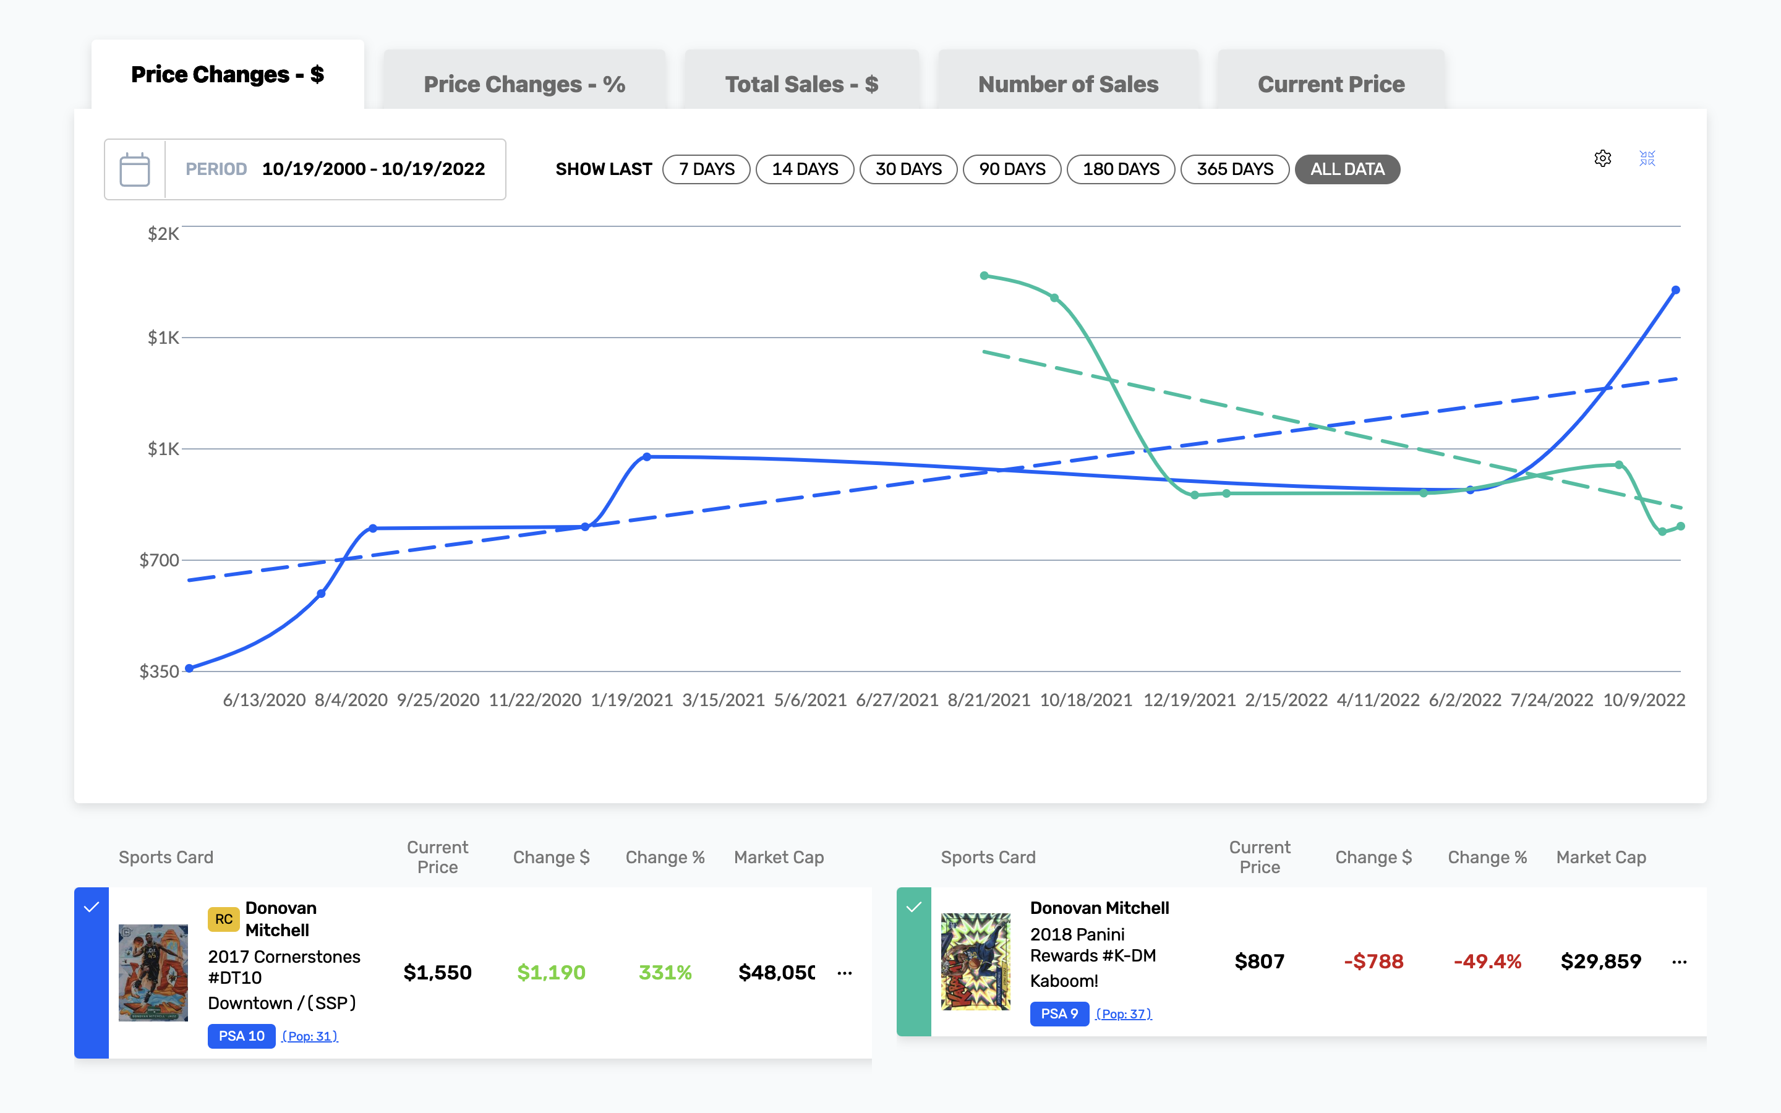
Task: Select the 7 DAYS range
Action: coord(706,169)
